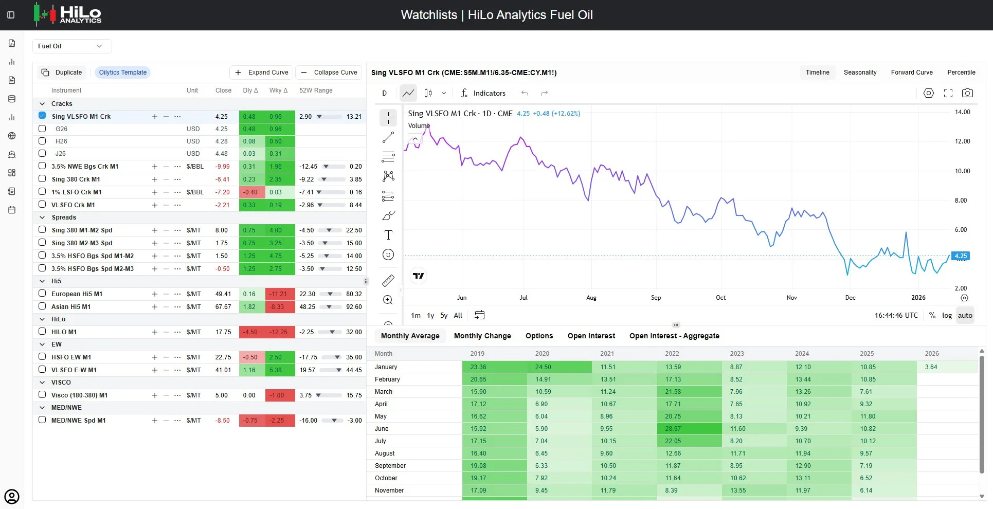Collapse the Spreads section chevron
The width and height of the screenshot is (993, 509).
click(x=42, y=217)
